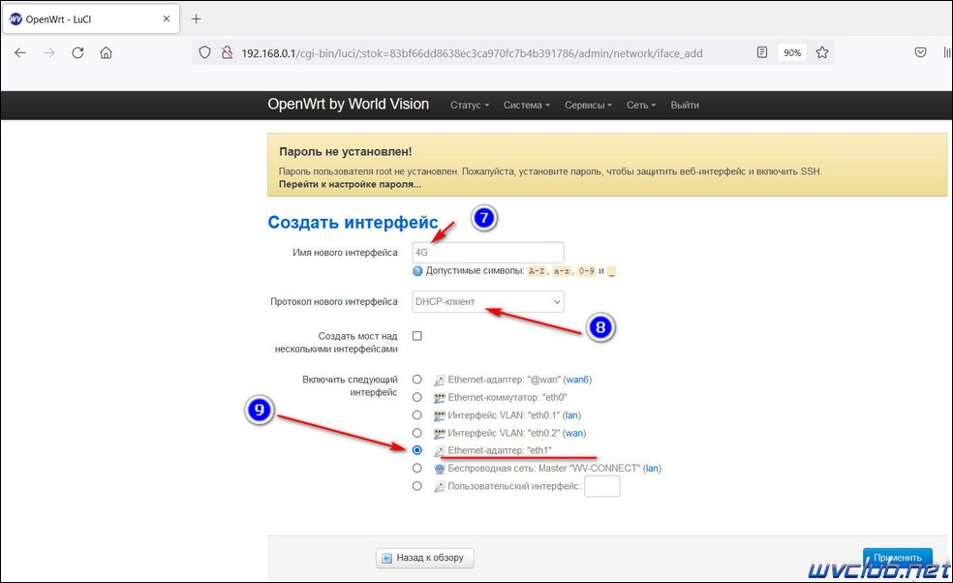The image size is (953, 583).
Task: Open the Статус menu
Action: pos(470,106)
